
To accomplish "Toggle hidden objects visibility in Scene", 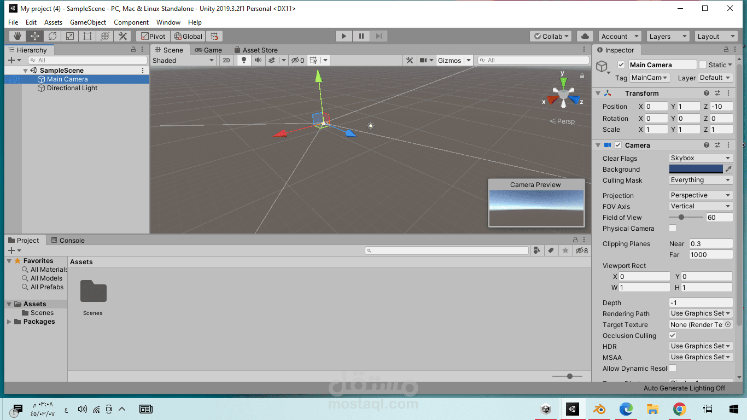I will pyautogui.click(x=297, y=60).
